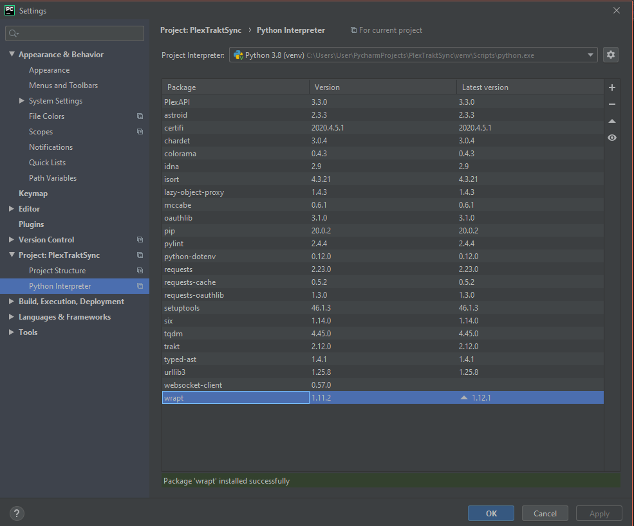This screenshot has width=634, height=526.
Task: Select the trakt package row
Action: coord(383,346)
